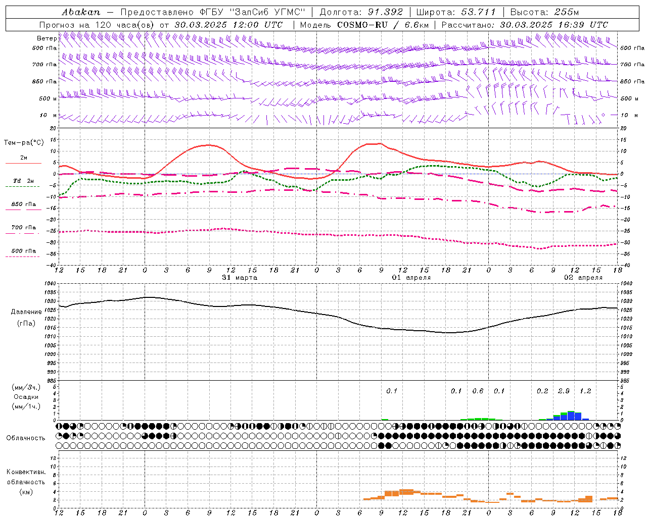Viewport: 647px width, 517px height.
Task: Click the (км) unit under convective cloud label
Action: pos(26,492)
